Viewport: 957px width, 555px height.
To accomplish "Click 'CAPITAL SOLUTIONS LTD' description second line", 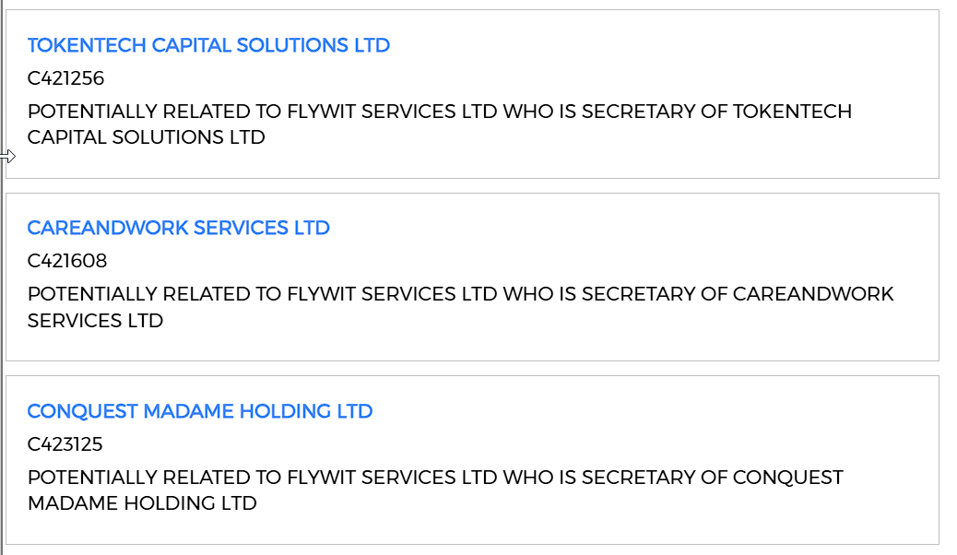I will click(x=146, y=137).
